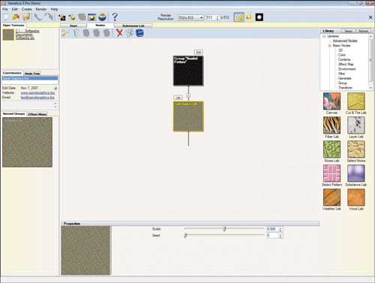Switch to the Substance Lab tab
The width and height of the screenshot is (375, 283).
tap(133, 26)
